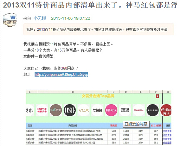180x146 pixels.
Task: Click the 豆瓣发的消息 tooltip box
Action: pyautogui.click(x=136, y=124)
